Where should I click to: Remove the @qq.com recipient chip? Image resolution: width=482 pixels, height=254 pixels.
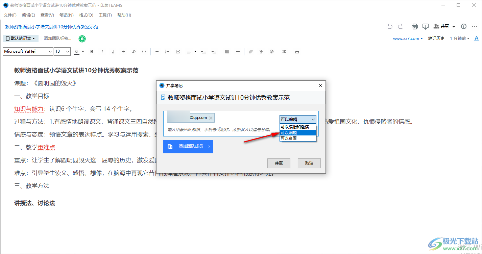point(211,118)
